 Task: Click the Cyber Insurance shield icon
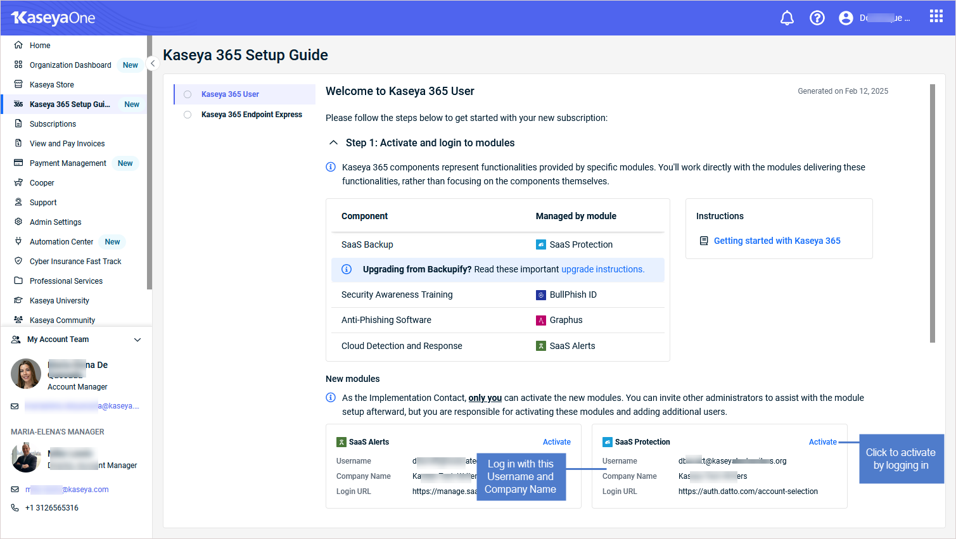18,261
